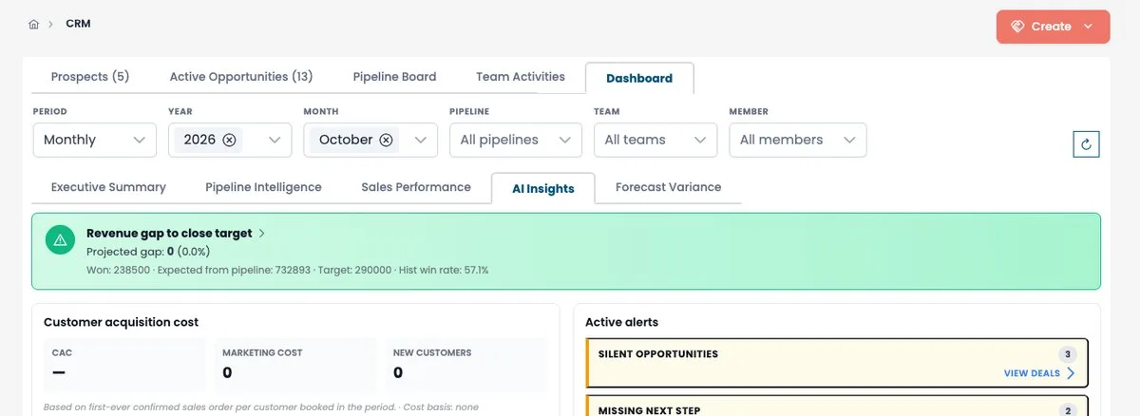The image size is (1140, 416).
Task: Expand the Create button's dropdown arrow
Action: 1089,27
